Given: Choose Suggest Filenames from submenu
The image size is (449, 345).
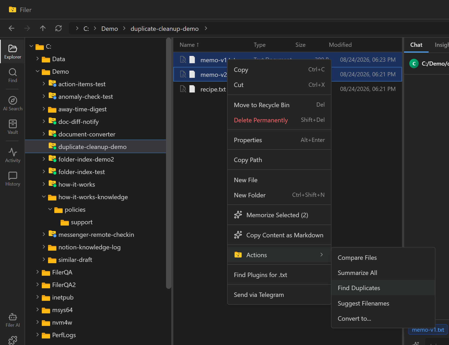Looking at the screenshot, I should click(x=383, y=303).
